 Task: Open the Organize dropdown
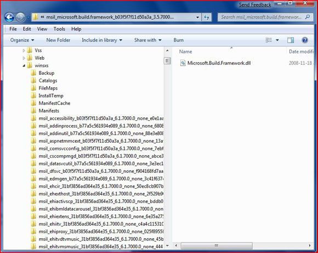tap(22, 40)
